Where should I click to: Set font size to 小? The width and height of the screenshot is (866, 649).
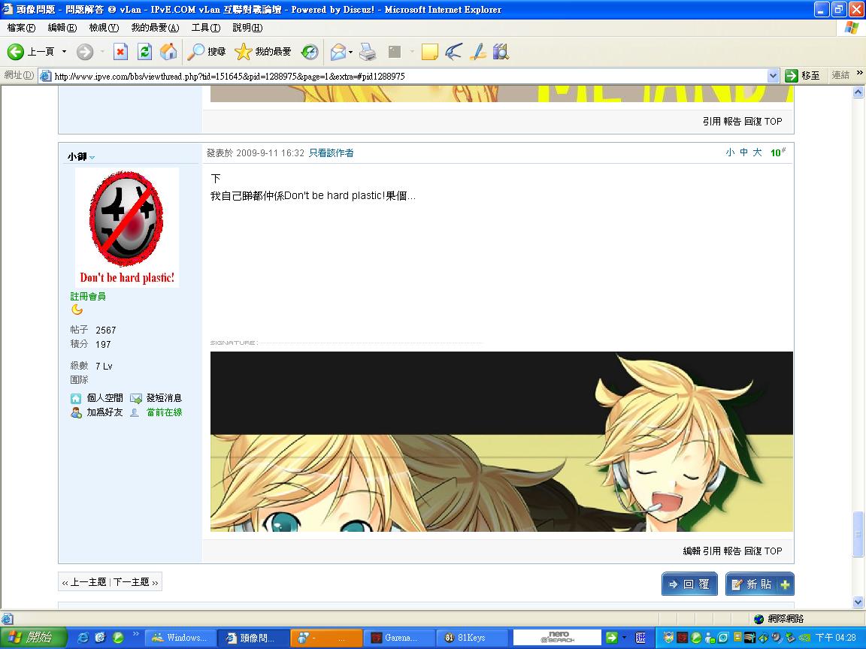pyautogui.click(x=730, y=152)
